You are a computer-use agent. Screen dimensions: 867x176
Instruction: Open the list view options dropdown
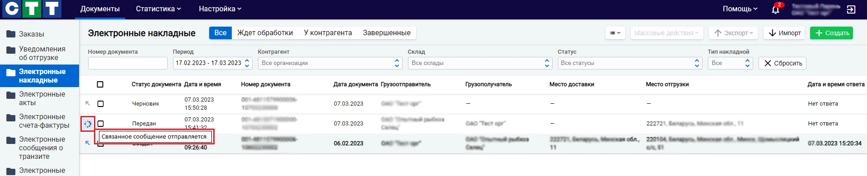point(615,33)
